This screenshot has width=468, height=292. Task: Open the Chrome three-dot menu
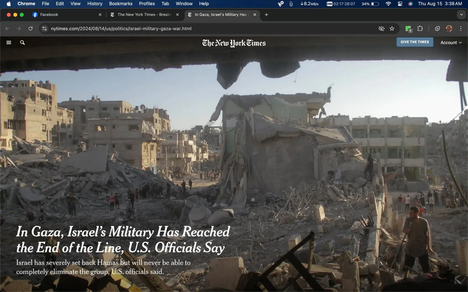coord(461,29)
